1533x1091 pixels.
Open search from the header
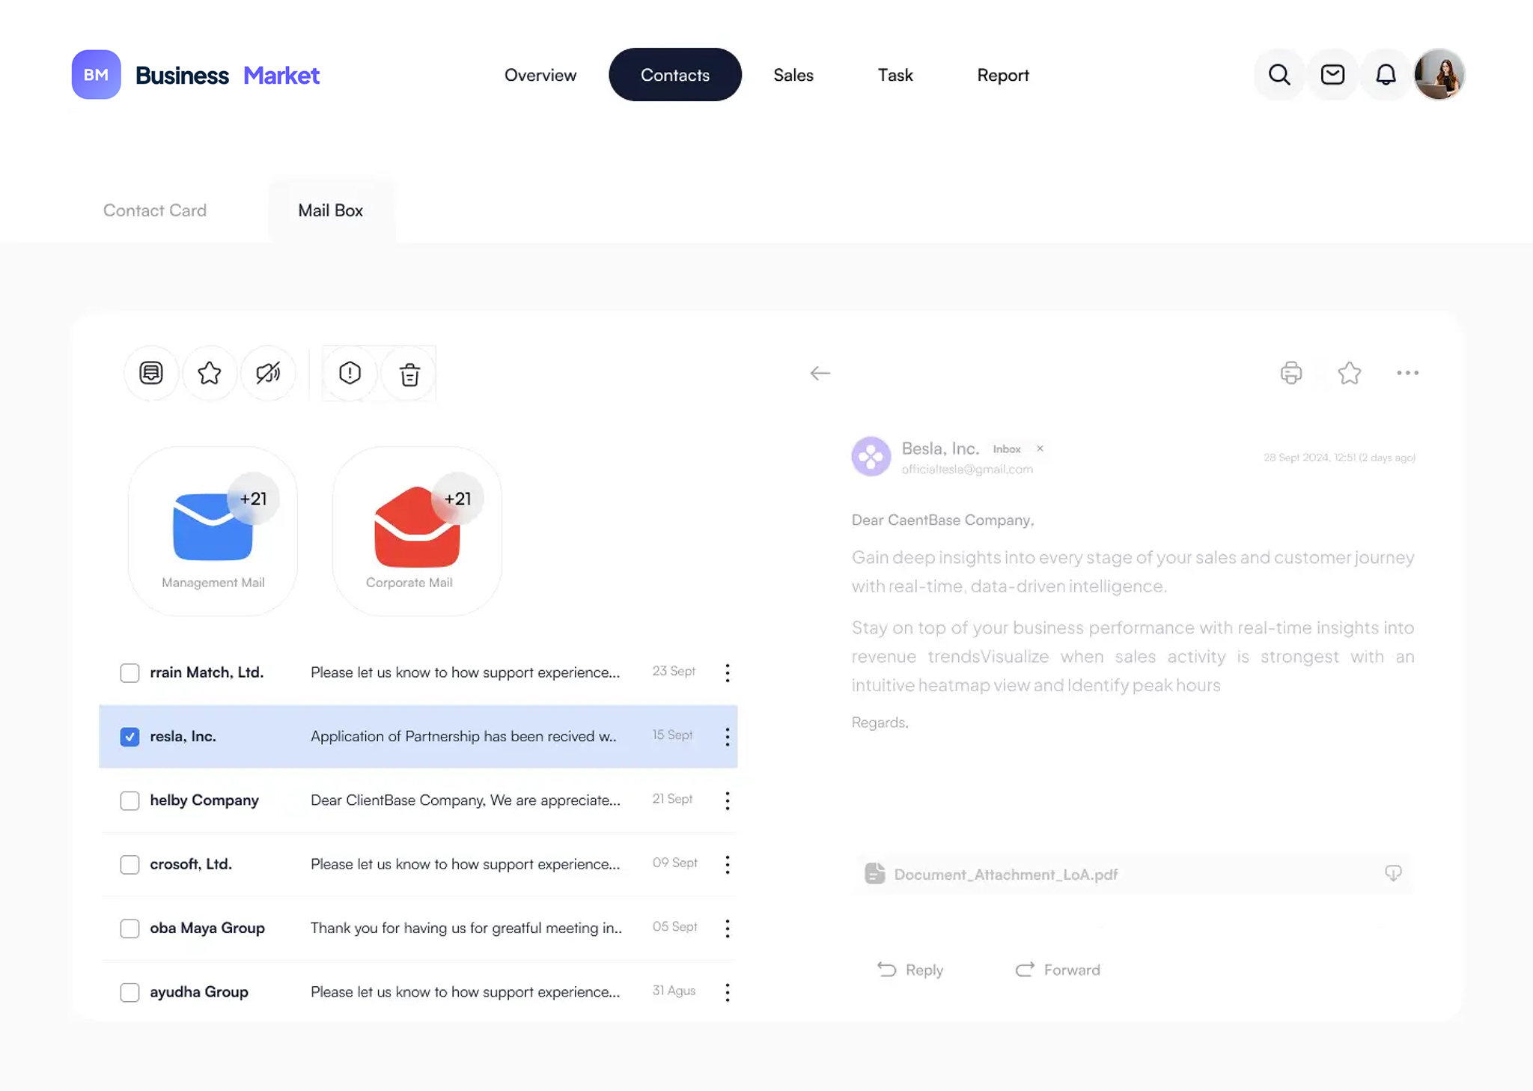point(1279,75)
